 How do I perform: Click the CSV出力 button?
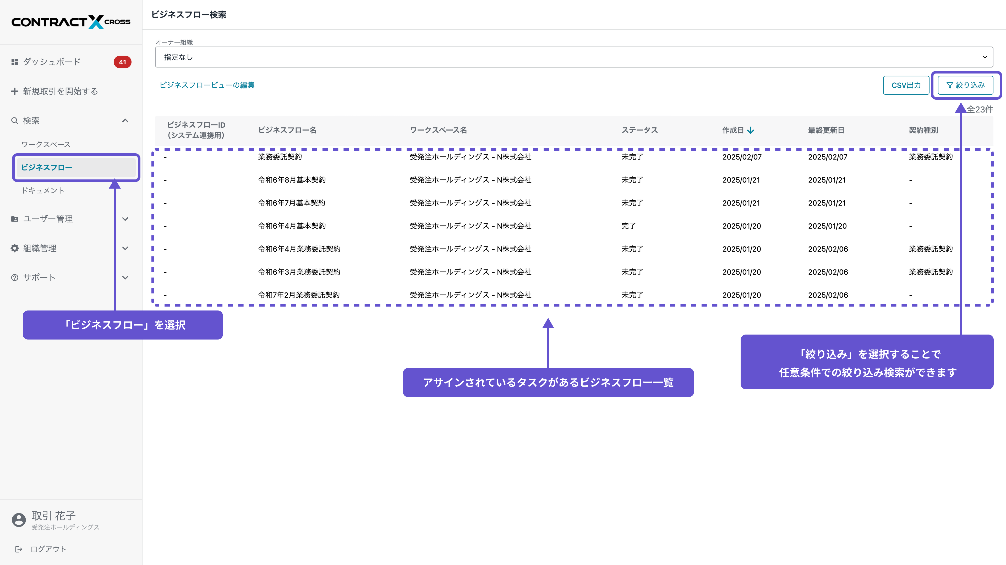[x=906, y=85]
